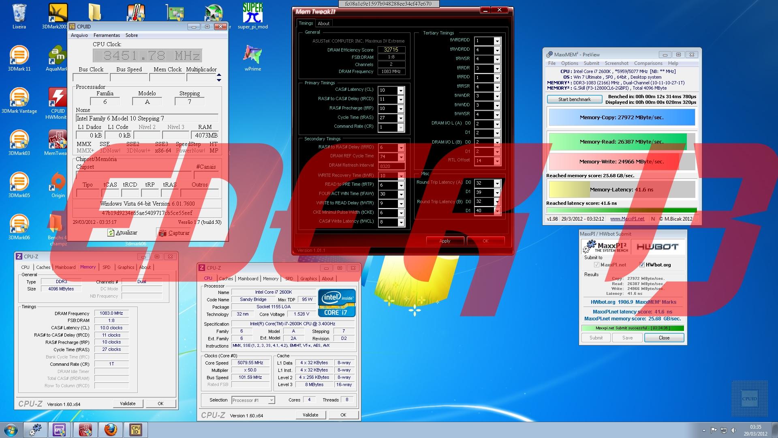This screenshot has height=438, width=778.
Task: Click CPU Clock display in CPUID window
Action: coord(147,56)
